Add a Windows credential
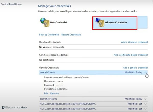The width and height of the screenshot is (153, 112). [134, 42]
